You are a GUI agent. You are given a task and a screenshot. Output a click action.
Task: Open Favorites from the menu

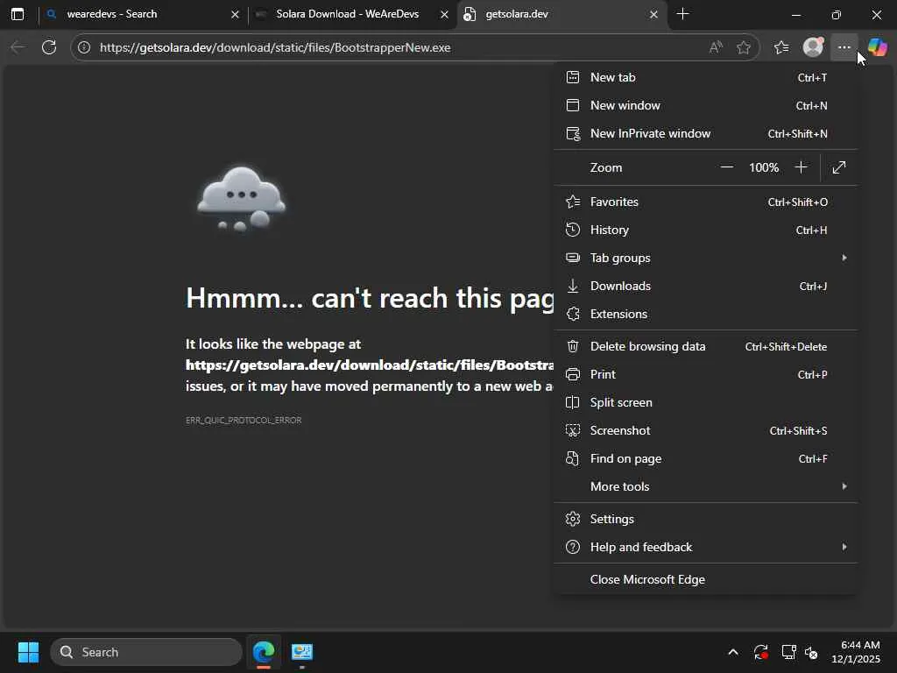pyautogui.click(x=705, y=202)
